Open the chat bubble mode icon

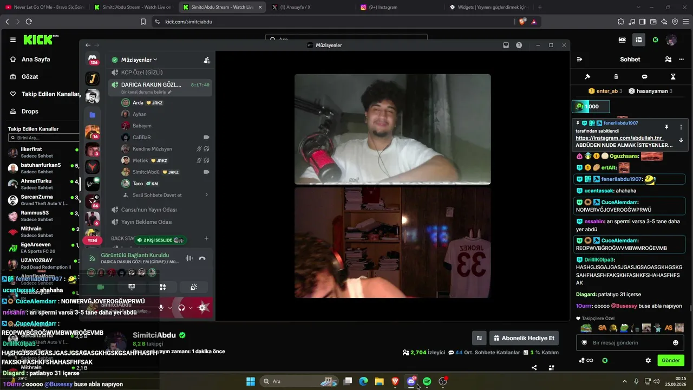(x=644, y=77)
